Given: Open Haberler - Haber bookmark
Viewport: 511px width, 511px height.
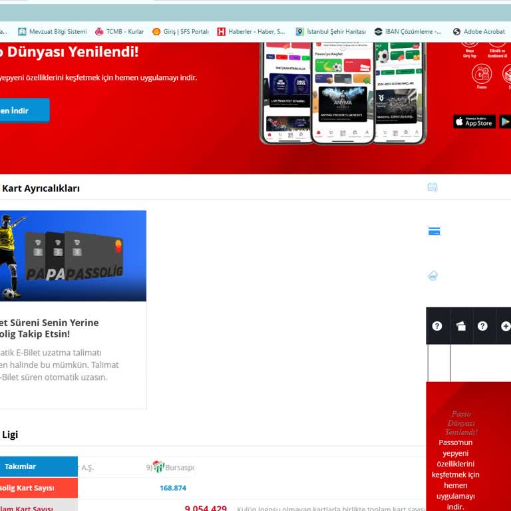Looking at the screenshot, I should point(251,32).
